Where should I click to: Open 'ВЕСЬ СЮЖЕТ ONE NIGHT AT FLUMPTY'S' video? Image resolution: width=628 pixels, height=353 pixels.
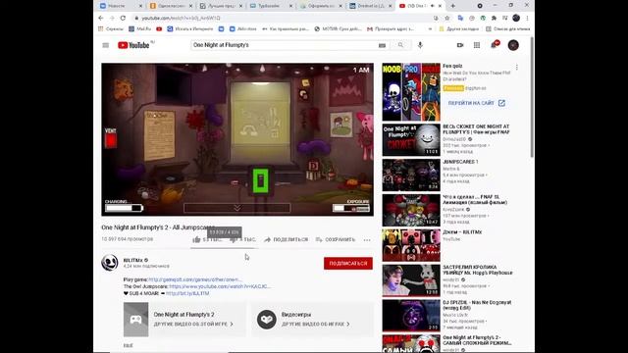(x=411, y=139)
